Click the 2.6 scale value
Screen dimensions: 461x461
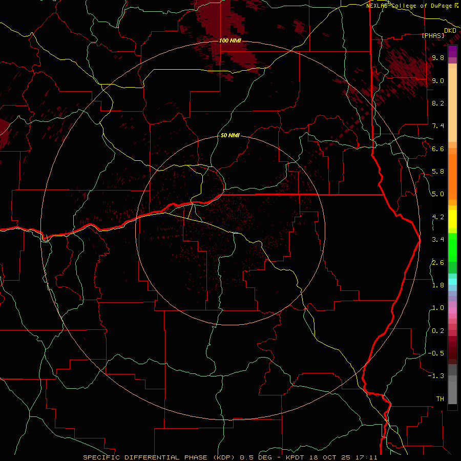pyautogui.click(x=438, y=263)
